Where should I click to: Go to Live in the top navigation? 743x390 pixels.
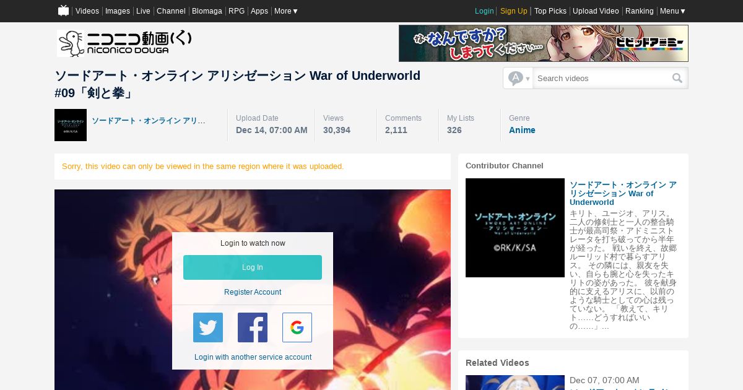[143, 11]
